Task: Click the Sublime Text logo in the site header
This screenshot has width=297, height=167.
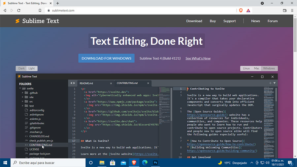Action: 37,21
